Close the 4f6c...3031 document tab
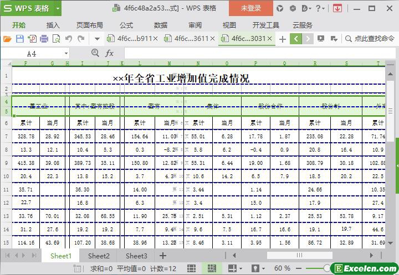399x275 pixels. [270, 39]
